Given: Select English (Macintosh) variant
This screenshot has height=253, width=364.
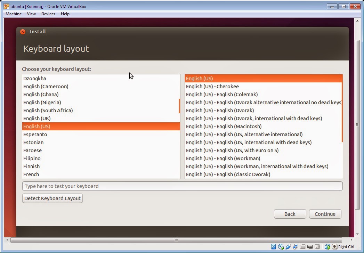Looking at the screenshot, I should pos(264,126).
